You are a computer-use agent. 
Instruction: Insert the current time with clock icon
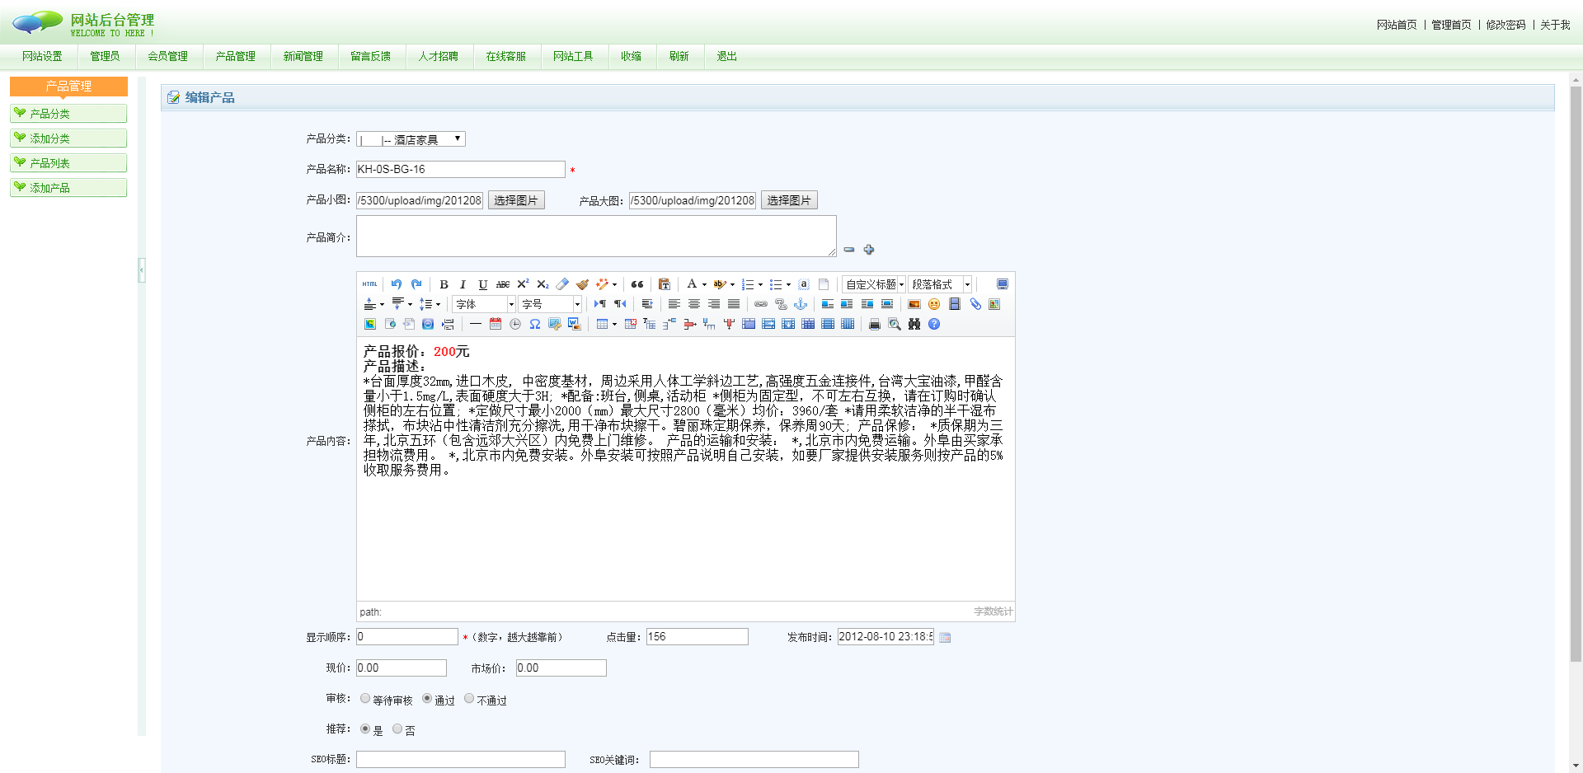click(x=515, y=324)
